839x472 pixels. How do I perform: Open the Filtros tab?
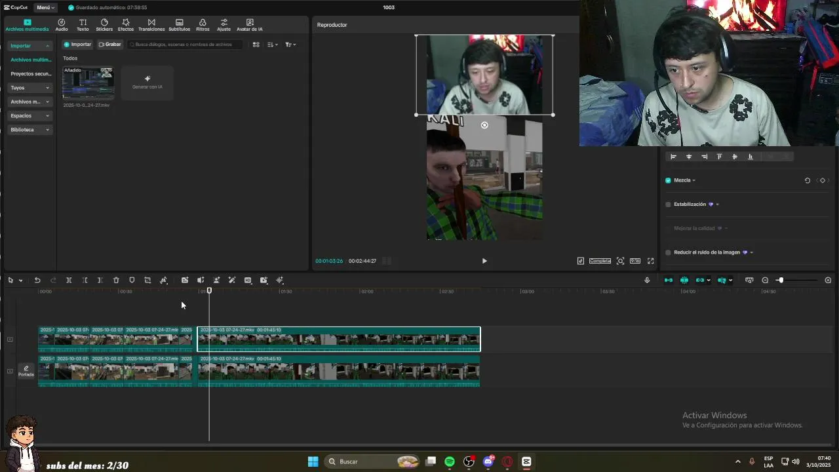[x=203, y=25]
